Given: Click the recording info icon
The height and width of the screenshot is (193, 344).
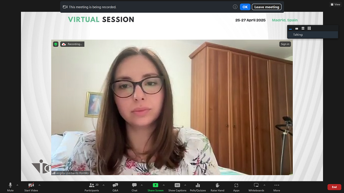Looking at the screenshot, I should coord(235,7).
